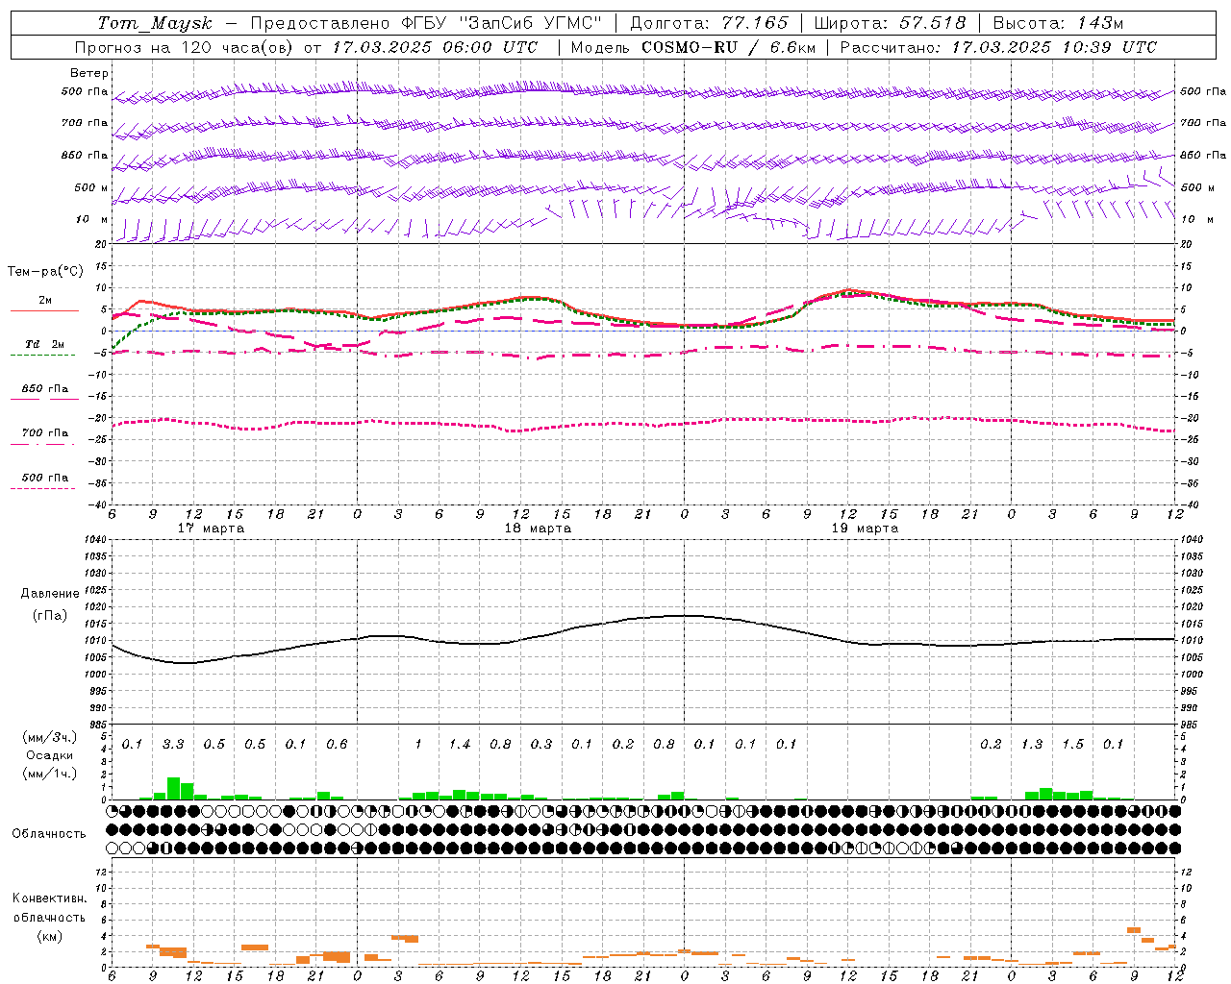Click the "Осадки" precipitation panel label
Viewport: 1231px width, 984px height.
pos(50,755)
